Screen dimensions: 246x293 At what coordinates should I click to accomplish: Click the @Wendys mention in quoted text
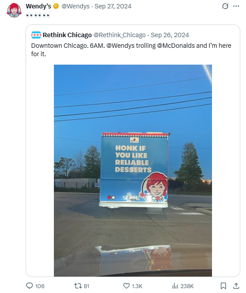click(x=121, y=46)
